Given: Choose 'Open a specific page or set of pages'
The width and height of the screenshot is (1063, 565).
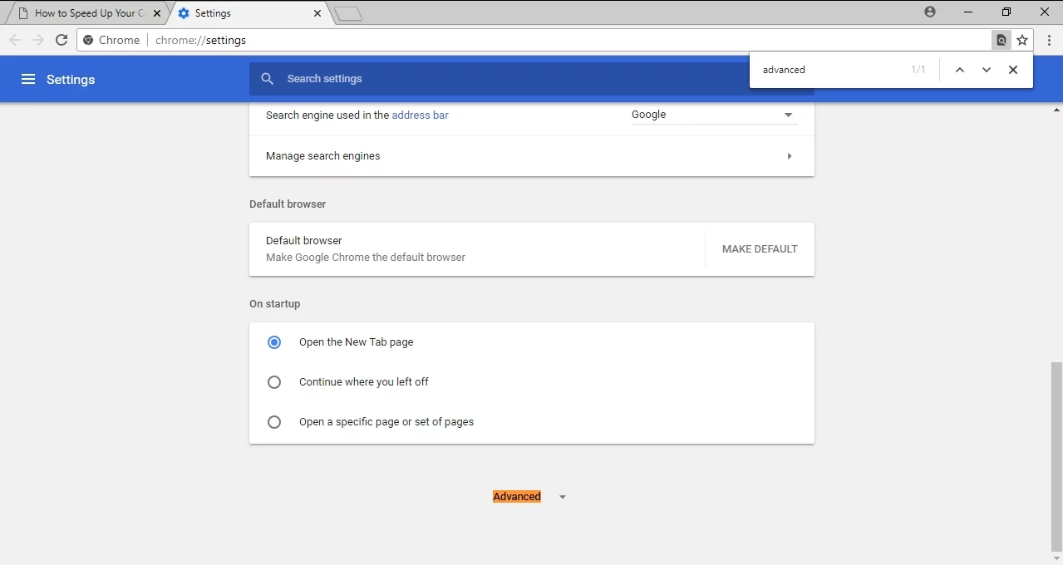Looking at the screenshot, I should pyautogui.click(x=274, y=422).
